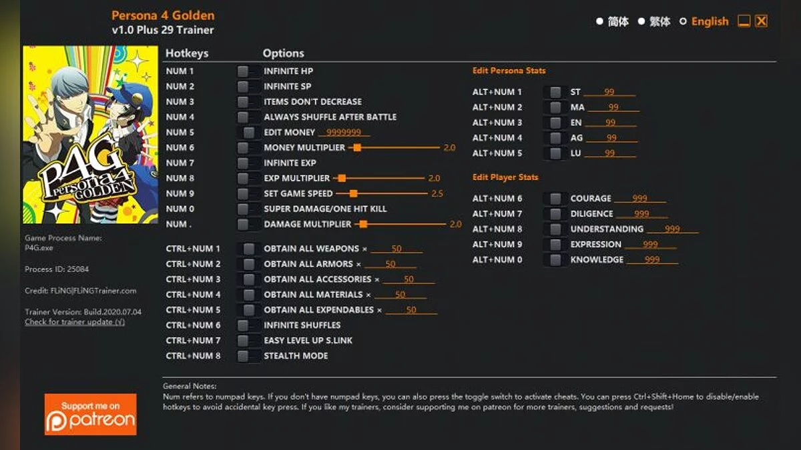Enable the Infinite SP switch
Screen dimensions: 801x450
click(249, 86)
